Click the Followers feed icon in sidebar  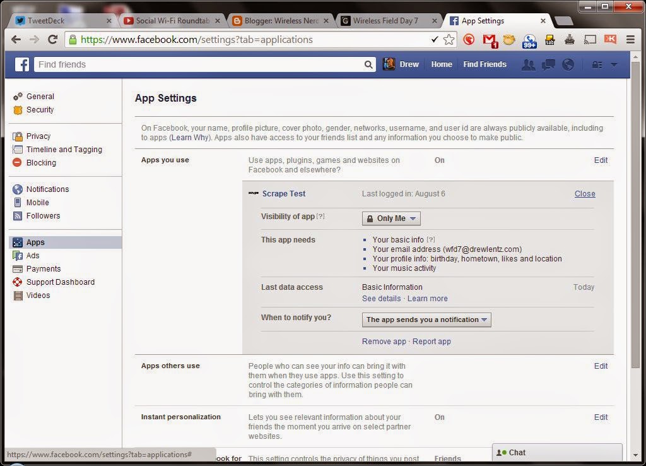[x=17, y=216]
